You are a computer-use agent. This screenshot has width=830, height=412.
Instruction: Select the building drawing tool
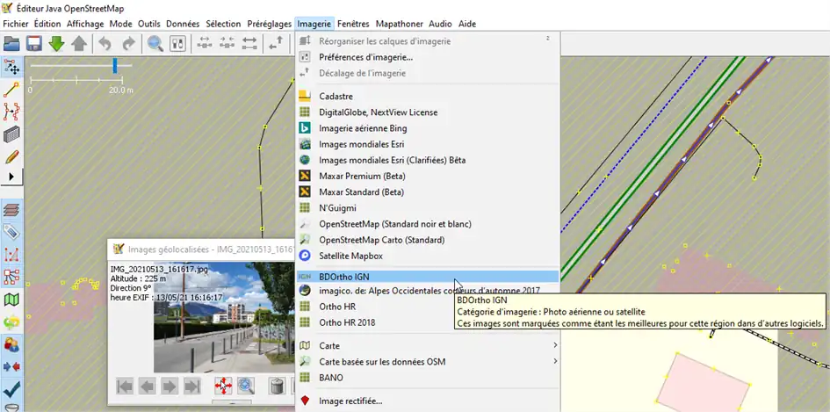click(x=11, y=135)
